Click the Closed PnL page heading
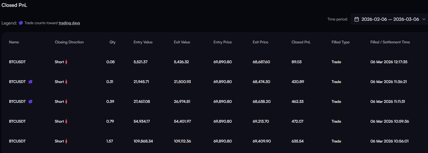 (14, 5)
